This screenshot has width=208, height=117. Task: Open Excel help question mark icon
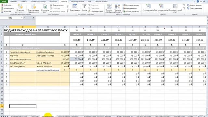(198, 1)
